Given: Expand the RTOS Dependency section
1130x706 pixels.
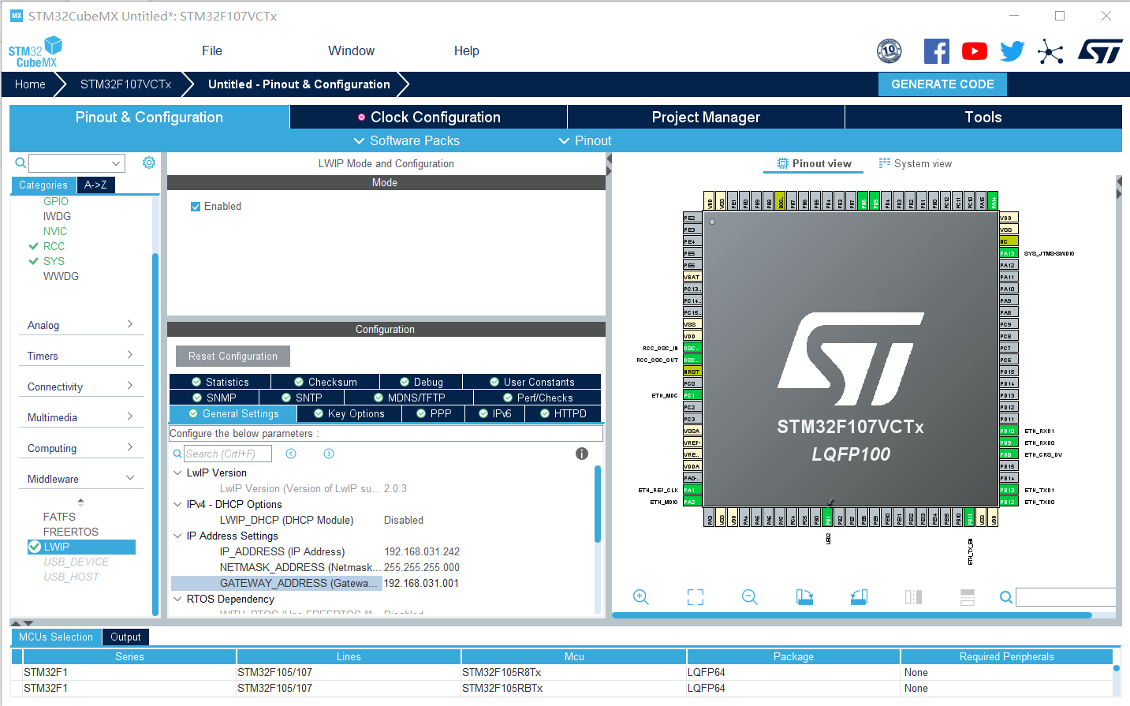Looking at the screenshot, I should coord(177,599).
